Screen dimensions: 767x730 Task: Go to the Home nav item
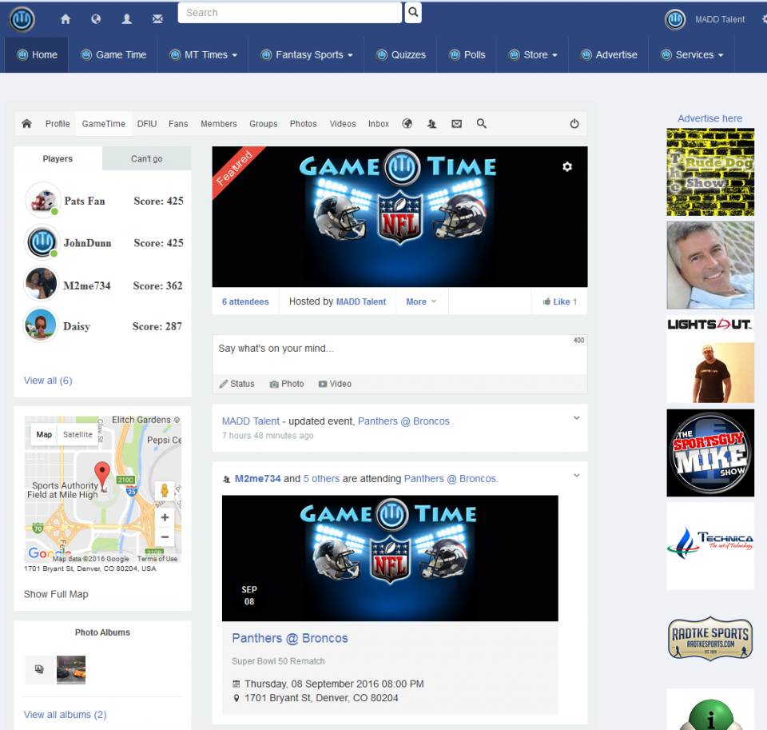pos(37,55)
